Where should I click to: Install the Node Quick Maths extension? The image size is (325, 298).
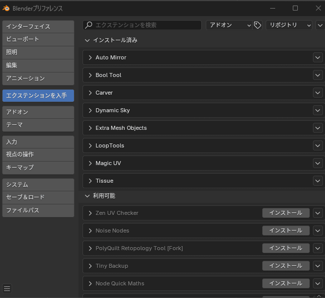286,283
